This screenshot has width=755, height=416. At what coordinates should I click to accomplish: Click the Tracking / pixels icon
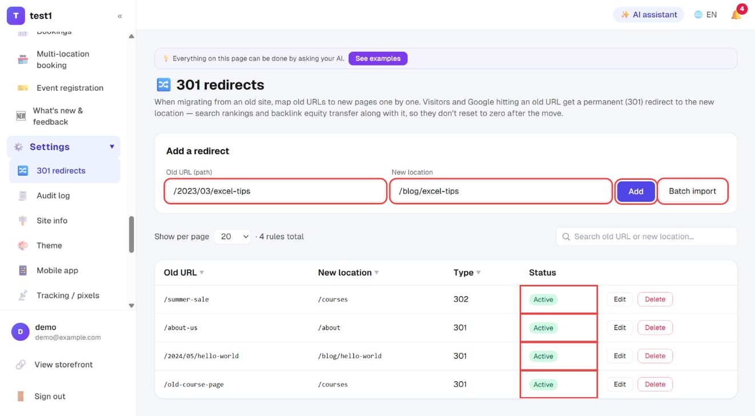click(x=23, y=296)
